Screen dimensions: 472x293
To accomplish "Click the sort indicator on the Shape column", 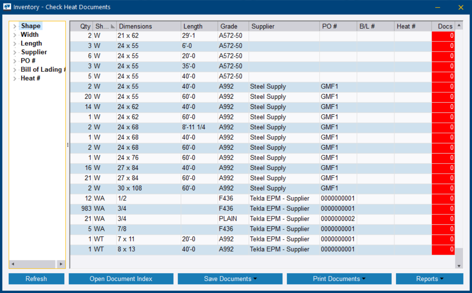I will 112,26.
